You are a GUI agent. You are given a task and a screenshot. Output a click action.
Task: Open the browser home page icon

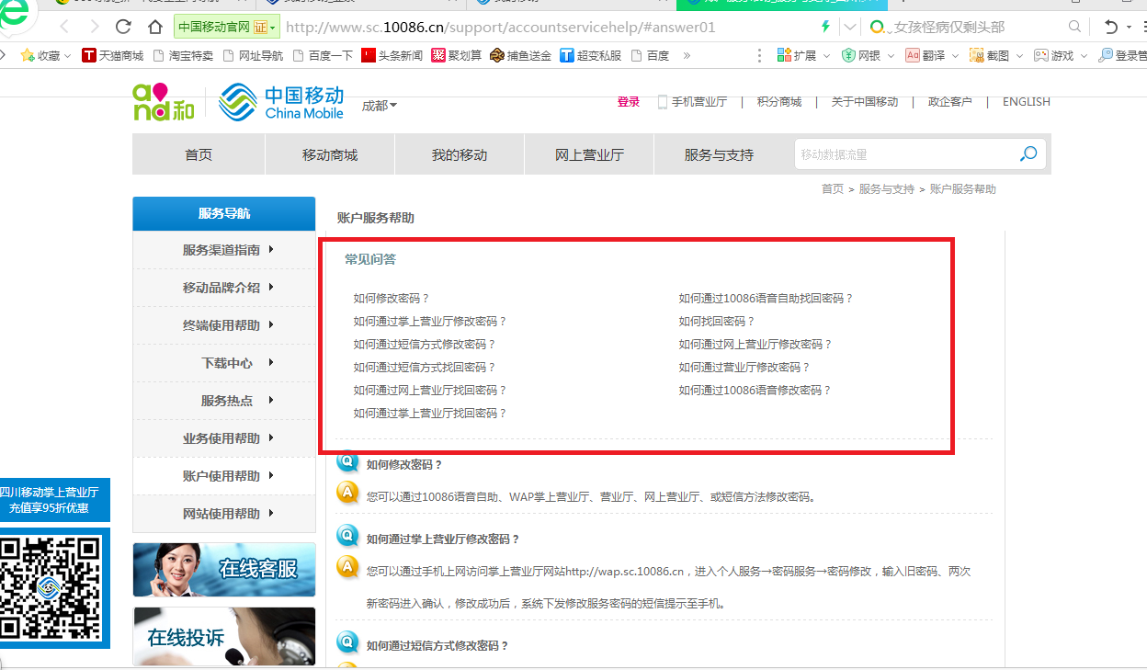coord(155,27)
